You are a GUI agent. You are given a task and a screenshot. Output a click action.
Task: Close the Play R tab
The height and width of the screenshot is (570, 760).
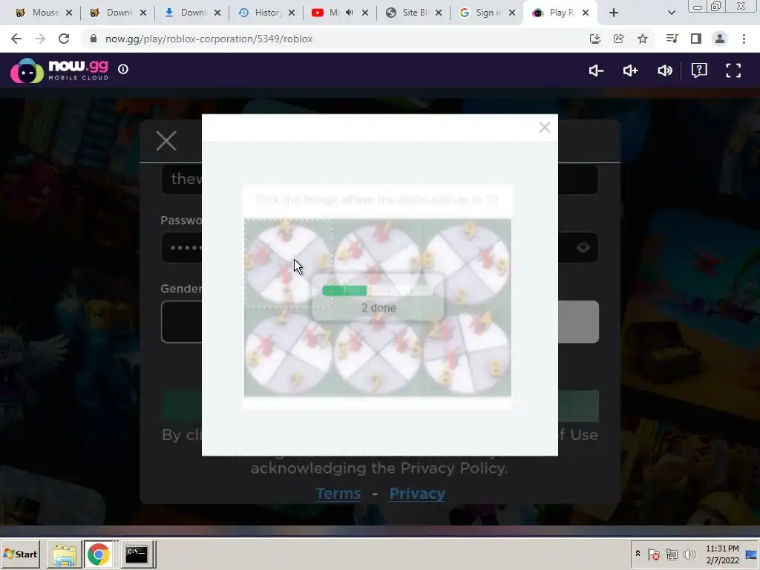pos(586,13)
